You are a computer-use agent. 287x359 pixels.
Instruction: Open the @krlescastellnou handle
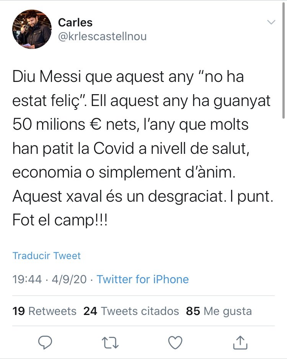pos(102,36)
